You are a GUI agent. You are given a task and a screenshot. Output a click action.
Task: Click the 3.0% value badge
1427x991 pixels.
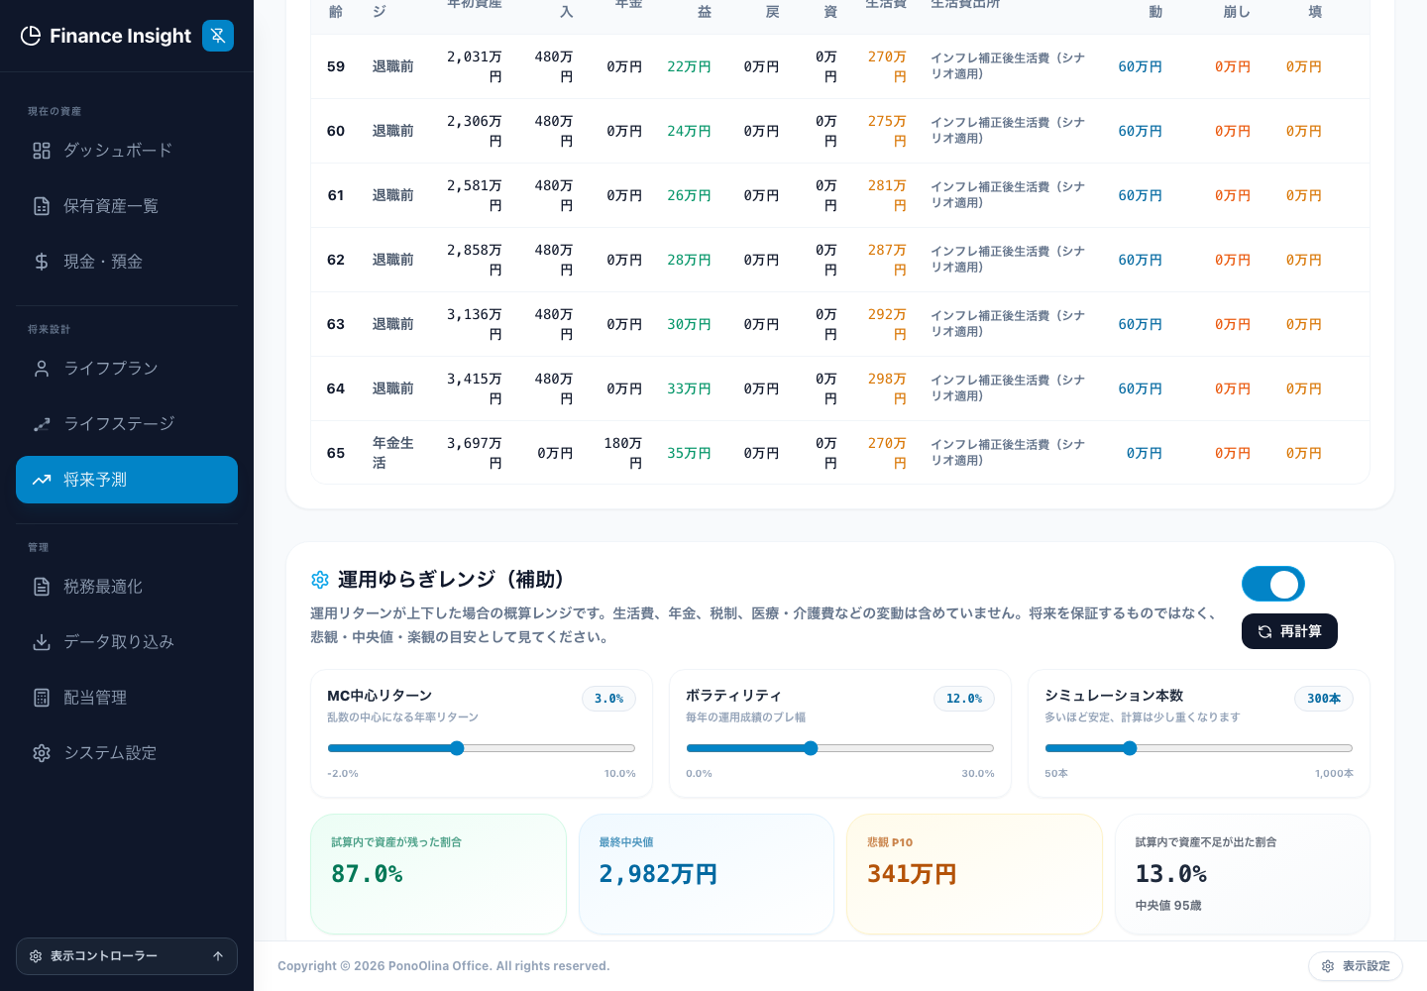pos(608,699)
